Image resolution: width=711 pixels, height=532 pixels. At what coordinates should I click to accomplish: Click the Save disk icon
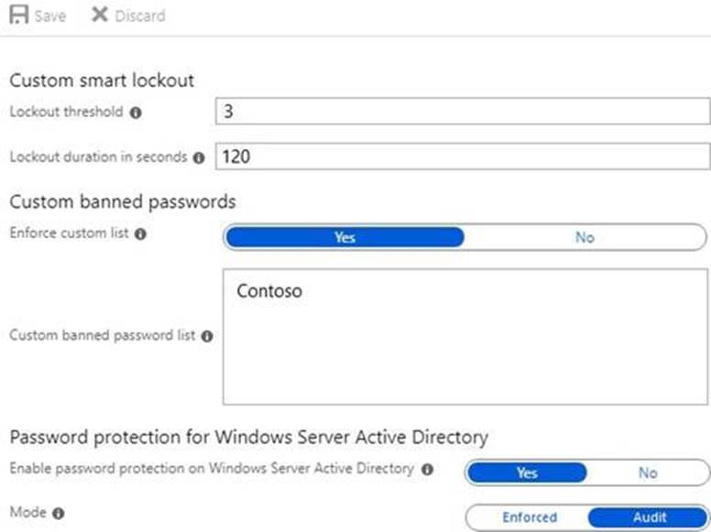click(18, 16)
